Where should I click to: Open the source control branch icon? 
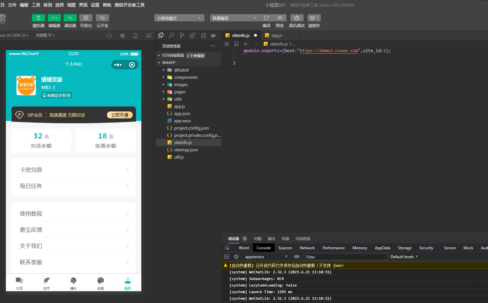(182, 35)
